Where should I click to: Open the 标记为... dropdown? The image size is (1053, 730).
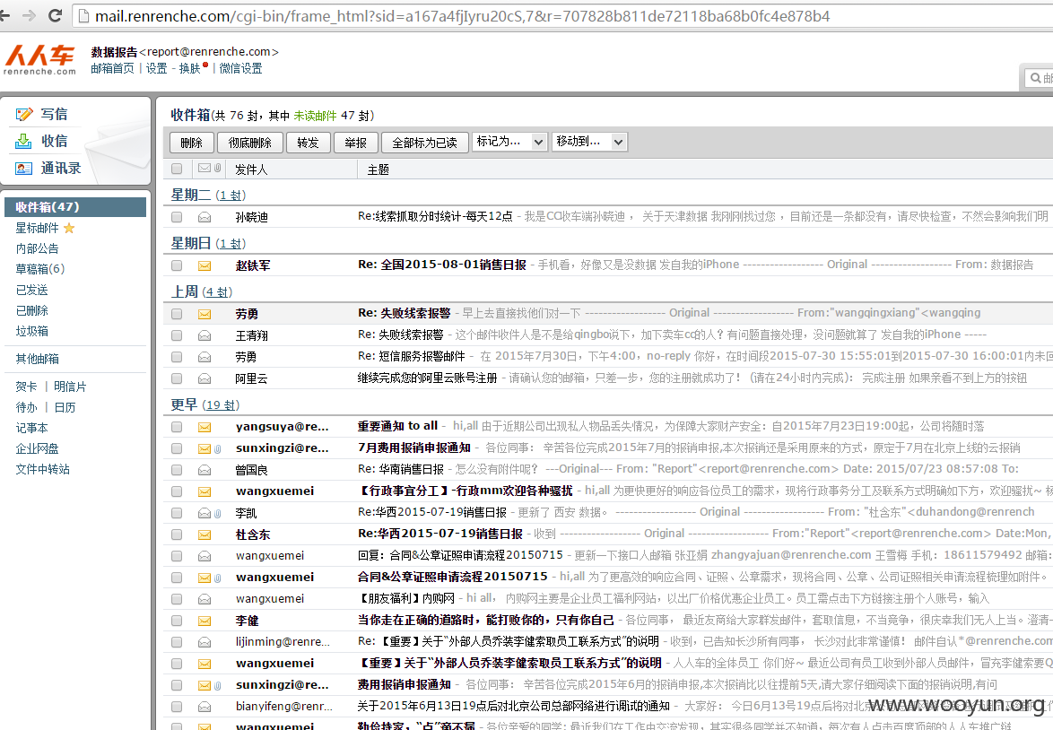coord(509,142)
